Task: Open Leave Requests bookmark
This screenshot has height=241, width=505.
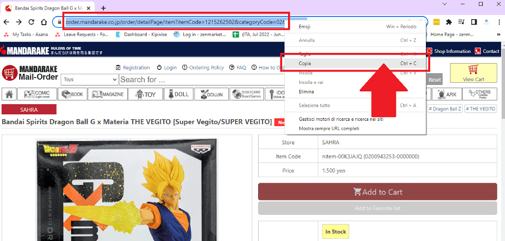Action: click(x=82, y=35)
